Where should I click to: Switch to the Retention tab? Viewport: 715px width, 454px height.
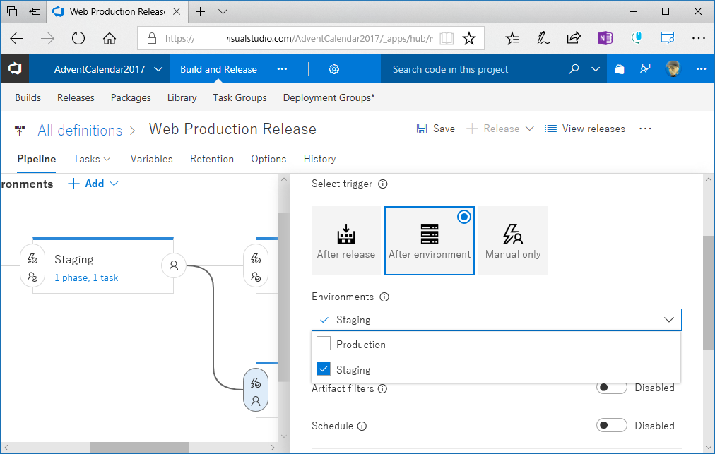point(212,159)
